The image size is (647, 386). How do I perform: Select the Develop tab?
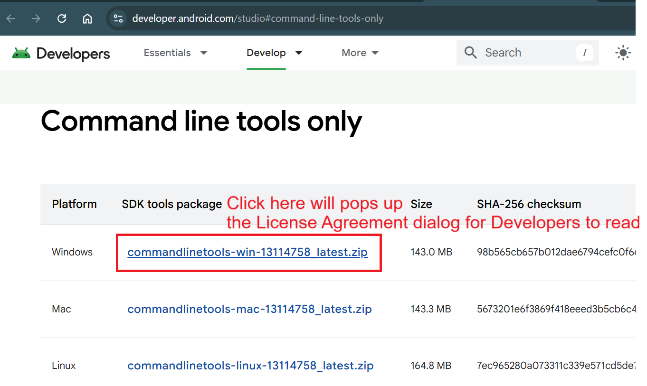266,53
